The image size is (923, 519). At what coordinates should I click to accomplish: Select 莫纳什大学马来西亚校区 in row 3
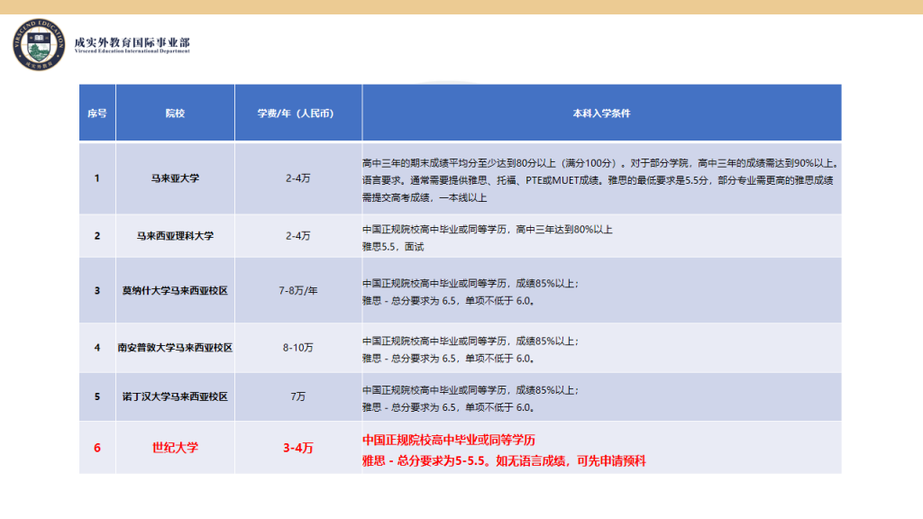tap(175, 290)
